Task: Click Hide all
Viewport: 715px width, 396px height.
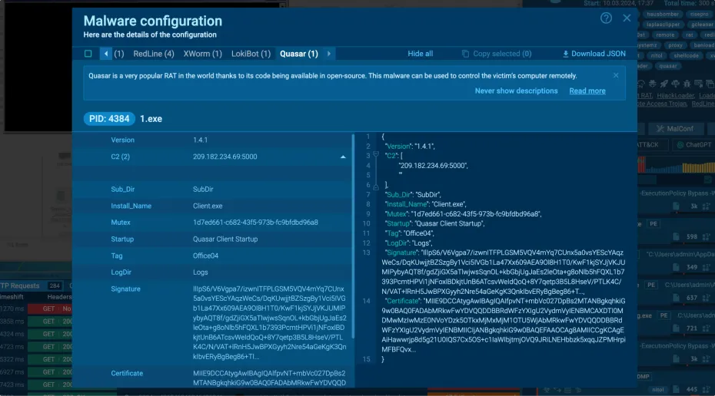Action: click(x=420, y=54)
